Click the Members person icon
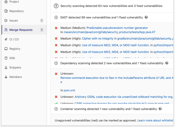 tap(6, 77)
